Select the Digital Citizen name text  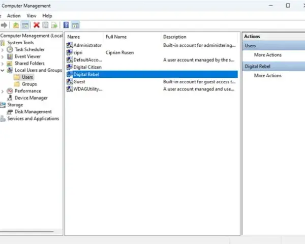click(87, 67)
